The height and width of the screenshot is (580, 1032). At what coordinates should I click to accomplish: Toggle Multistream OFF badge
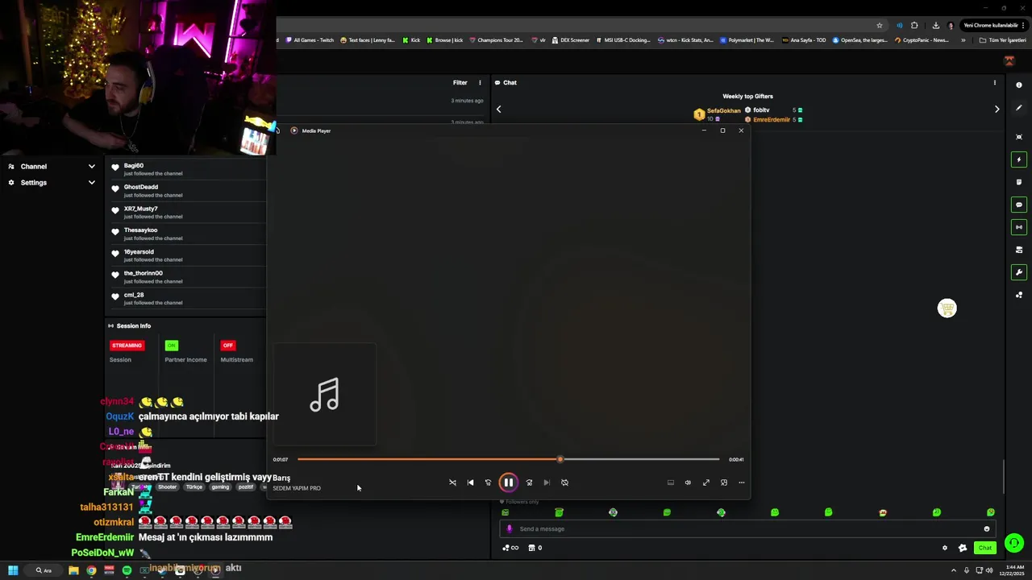[x=228, y=346]
